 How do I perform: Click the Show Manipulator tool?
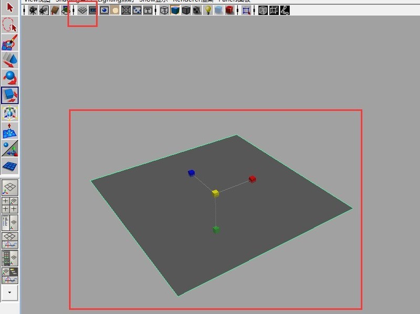10,148
